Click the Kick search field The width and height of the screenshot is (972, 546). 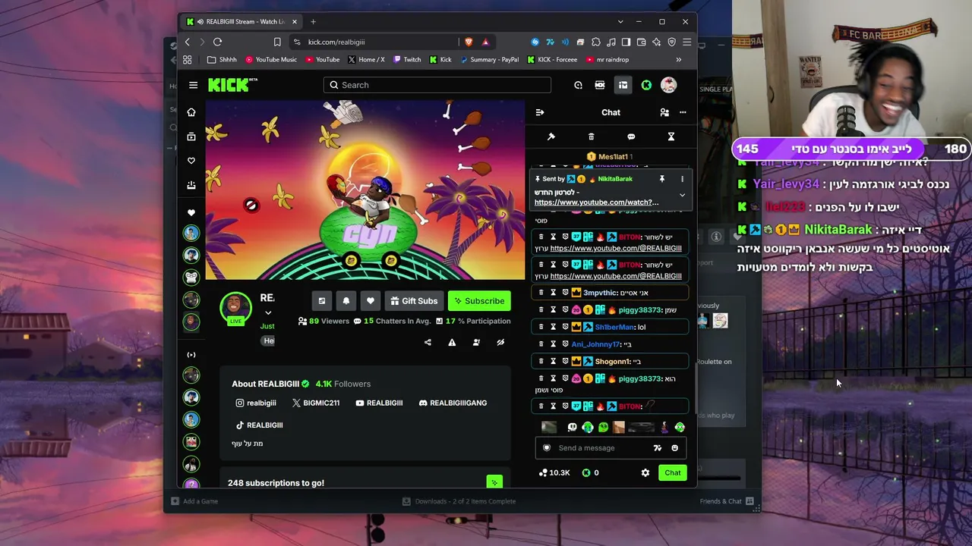point(437,85)
